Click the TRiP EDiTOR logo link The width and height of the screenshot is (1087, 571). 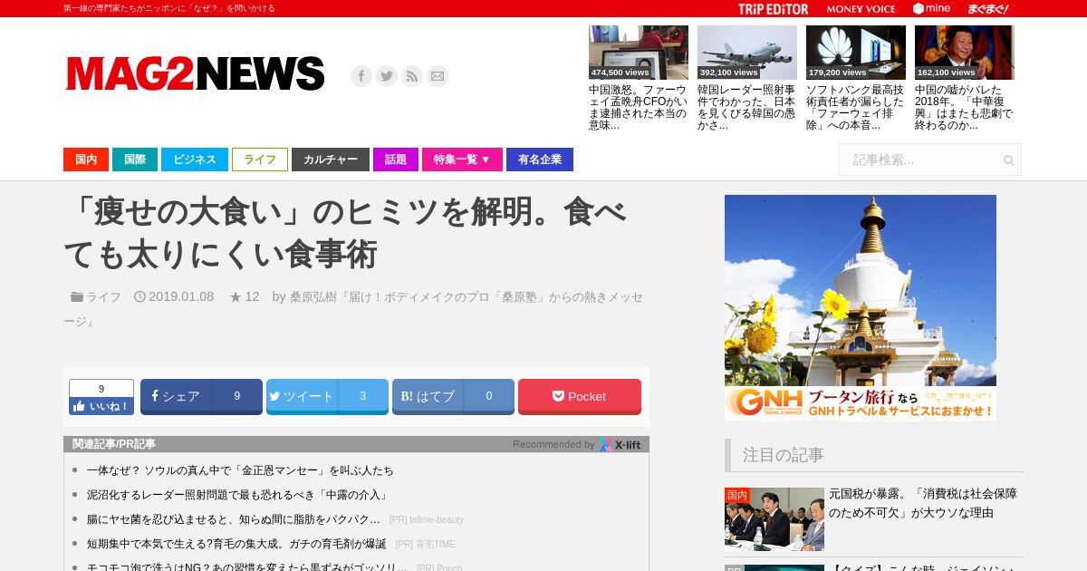(773, 9)
